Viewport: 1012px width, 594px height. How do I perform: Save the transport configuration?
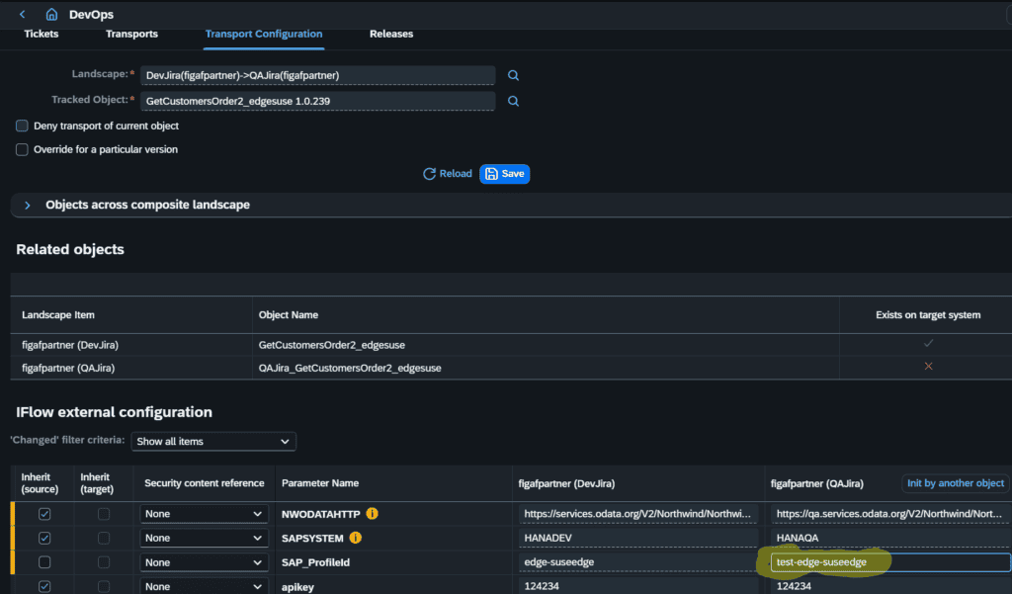[505, 174]
